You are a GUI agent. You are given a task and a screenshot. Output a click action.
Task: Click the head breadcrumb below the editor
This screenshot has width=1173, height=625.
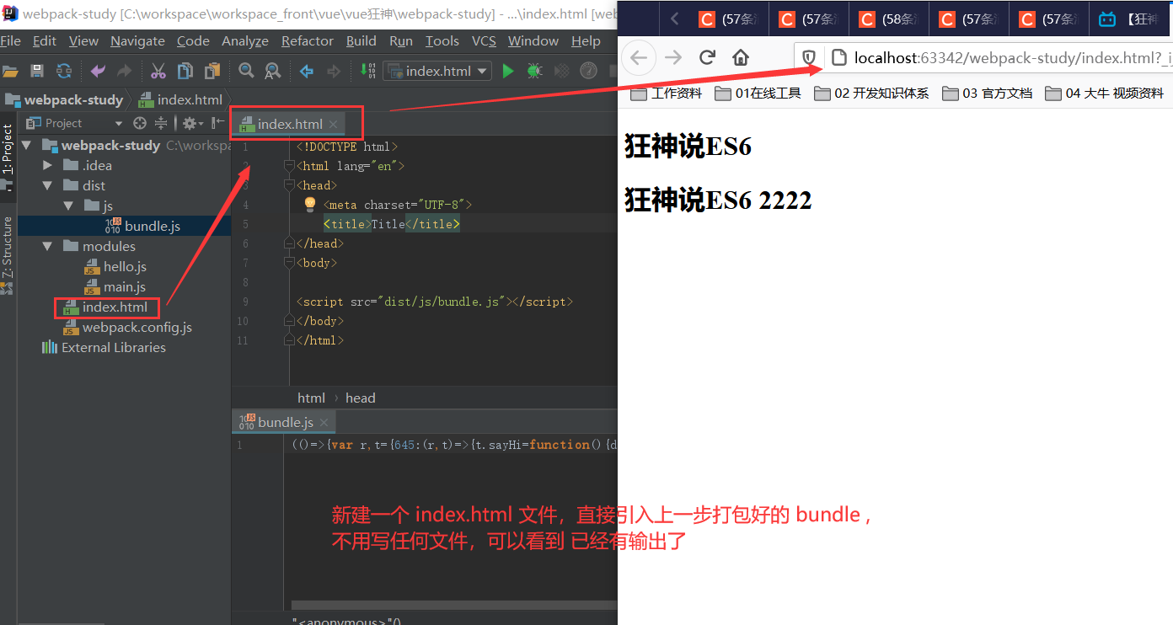pos(360,398)
